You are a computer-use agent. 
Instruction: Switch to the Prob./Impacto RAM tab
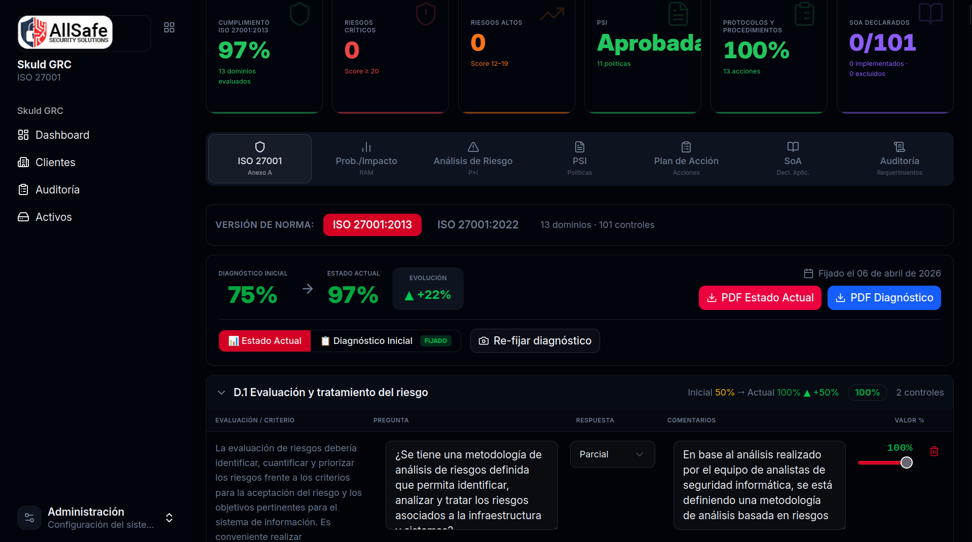pos(366,159)
